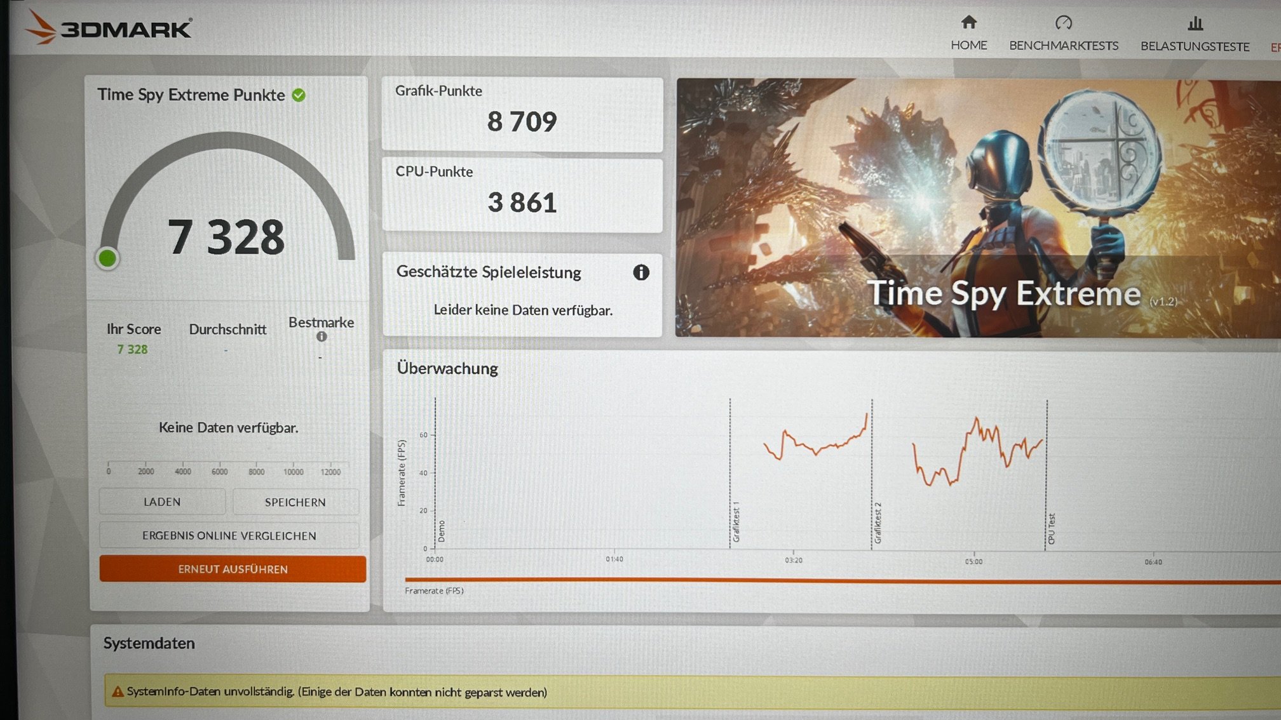Screen dimensions: 1281x720
Task: Go to BELASTUNGSTESTE section
Action: [x=1195, y=46]
